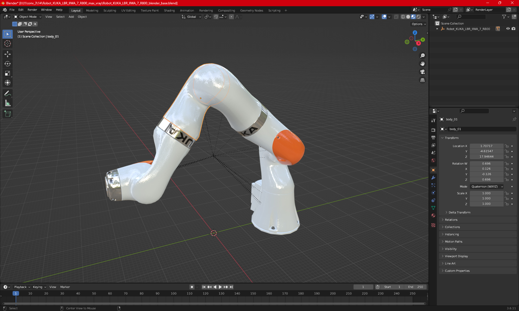The image size is (519, 311).
Task: Activate the Scale tool
Action: click(x=8, y=73)
